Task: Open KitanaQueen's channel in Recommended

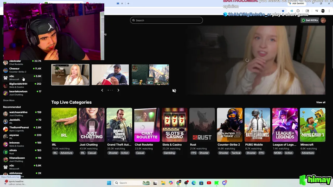Action: 22,159
